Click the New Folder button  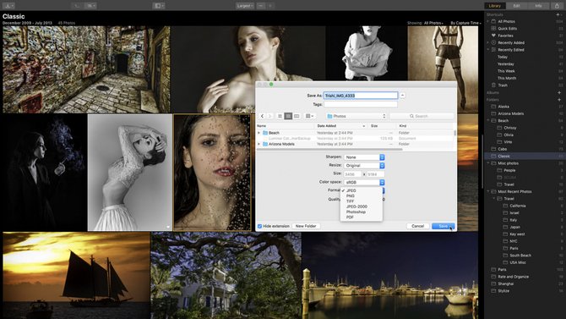pos(306,226)
